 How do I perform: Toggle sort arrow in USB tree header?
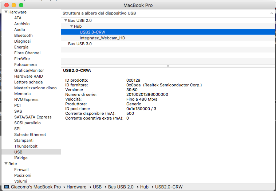click(272, 13)
